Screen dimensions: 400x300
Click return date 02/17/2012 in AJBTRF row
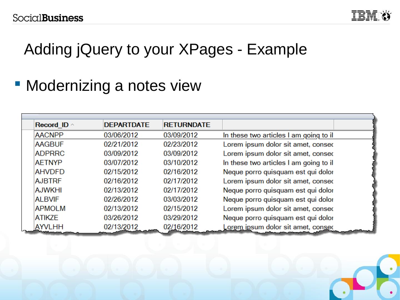point(181,181)
